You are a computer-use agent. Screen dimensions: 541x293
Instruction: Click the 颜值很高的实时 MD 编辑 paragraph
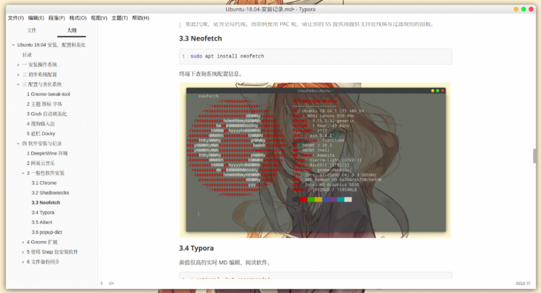click(x=225, y=263)
